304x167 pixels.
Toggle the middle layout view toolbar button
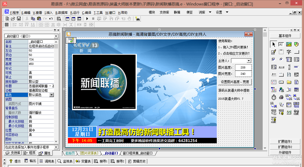pos(73,19)
